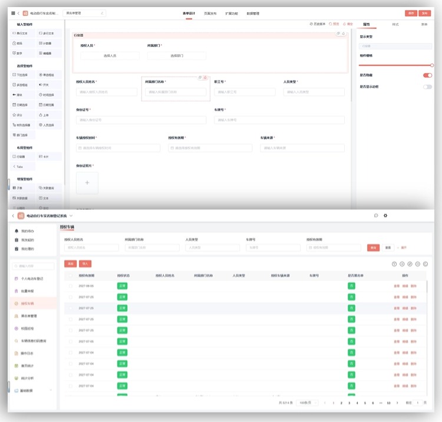This screenshot has width=442, height=422.
Task: Open the chat message icon in lower header
Action: point(376,216)
